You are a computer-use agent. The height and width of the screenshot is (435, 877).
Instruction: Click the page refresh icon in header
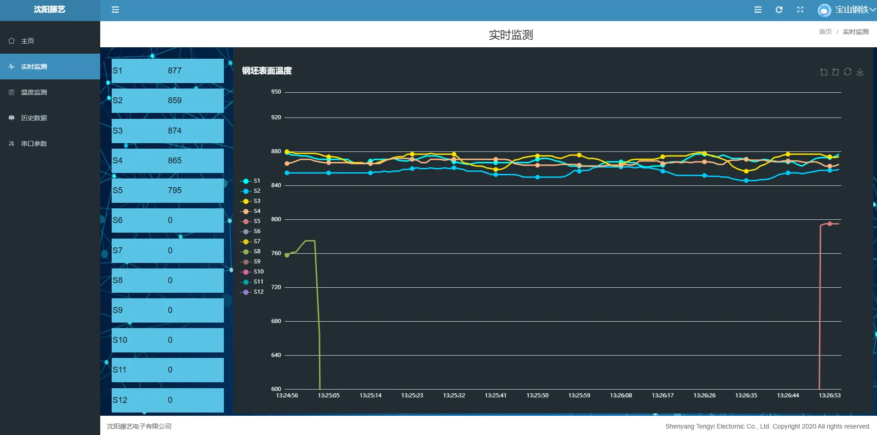[x=779, y=10]
